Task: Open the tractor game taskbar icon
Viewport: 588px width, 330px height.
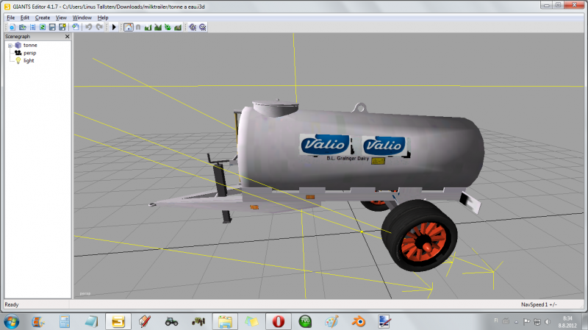Action: coord(171,322)
